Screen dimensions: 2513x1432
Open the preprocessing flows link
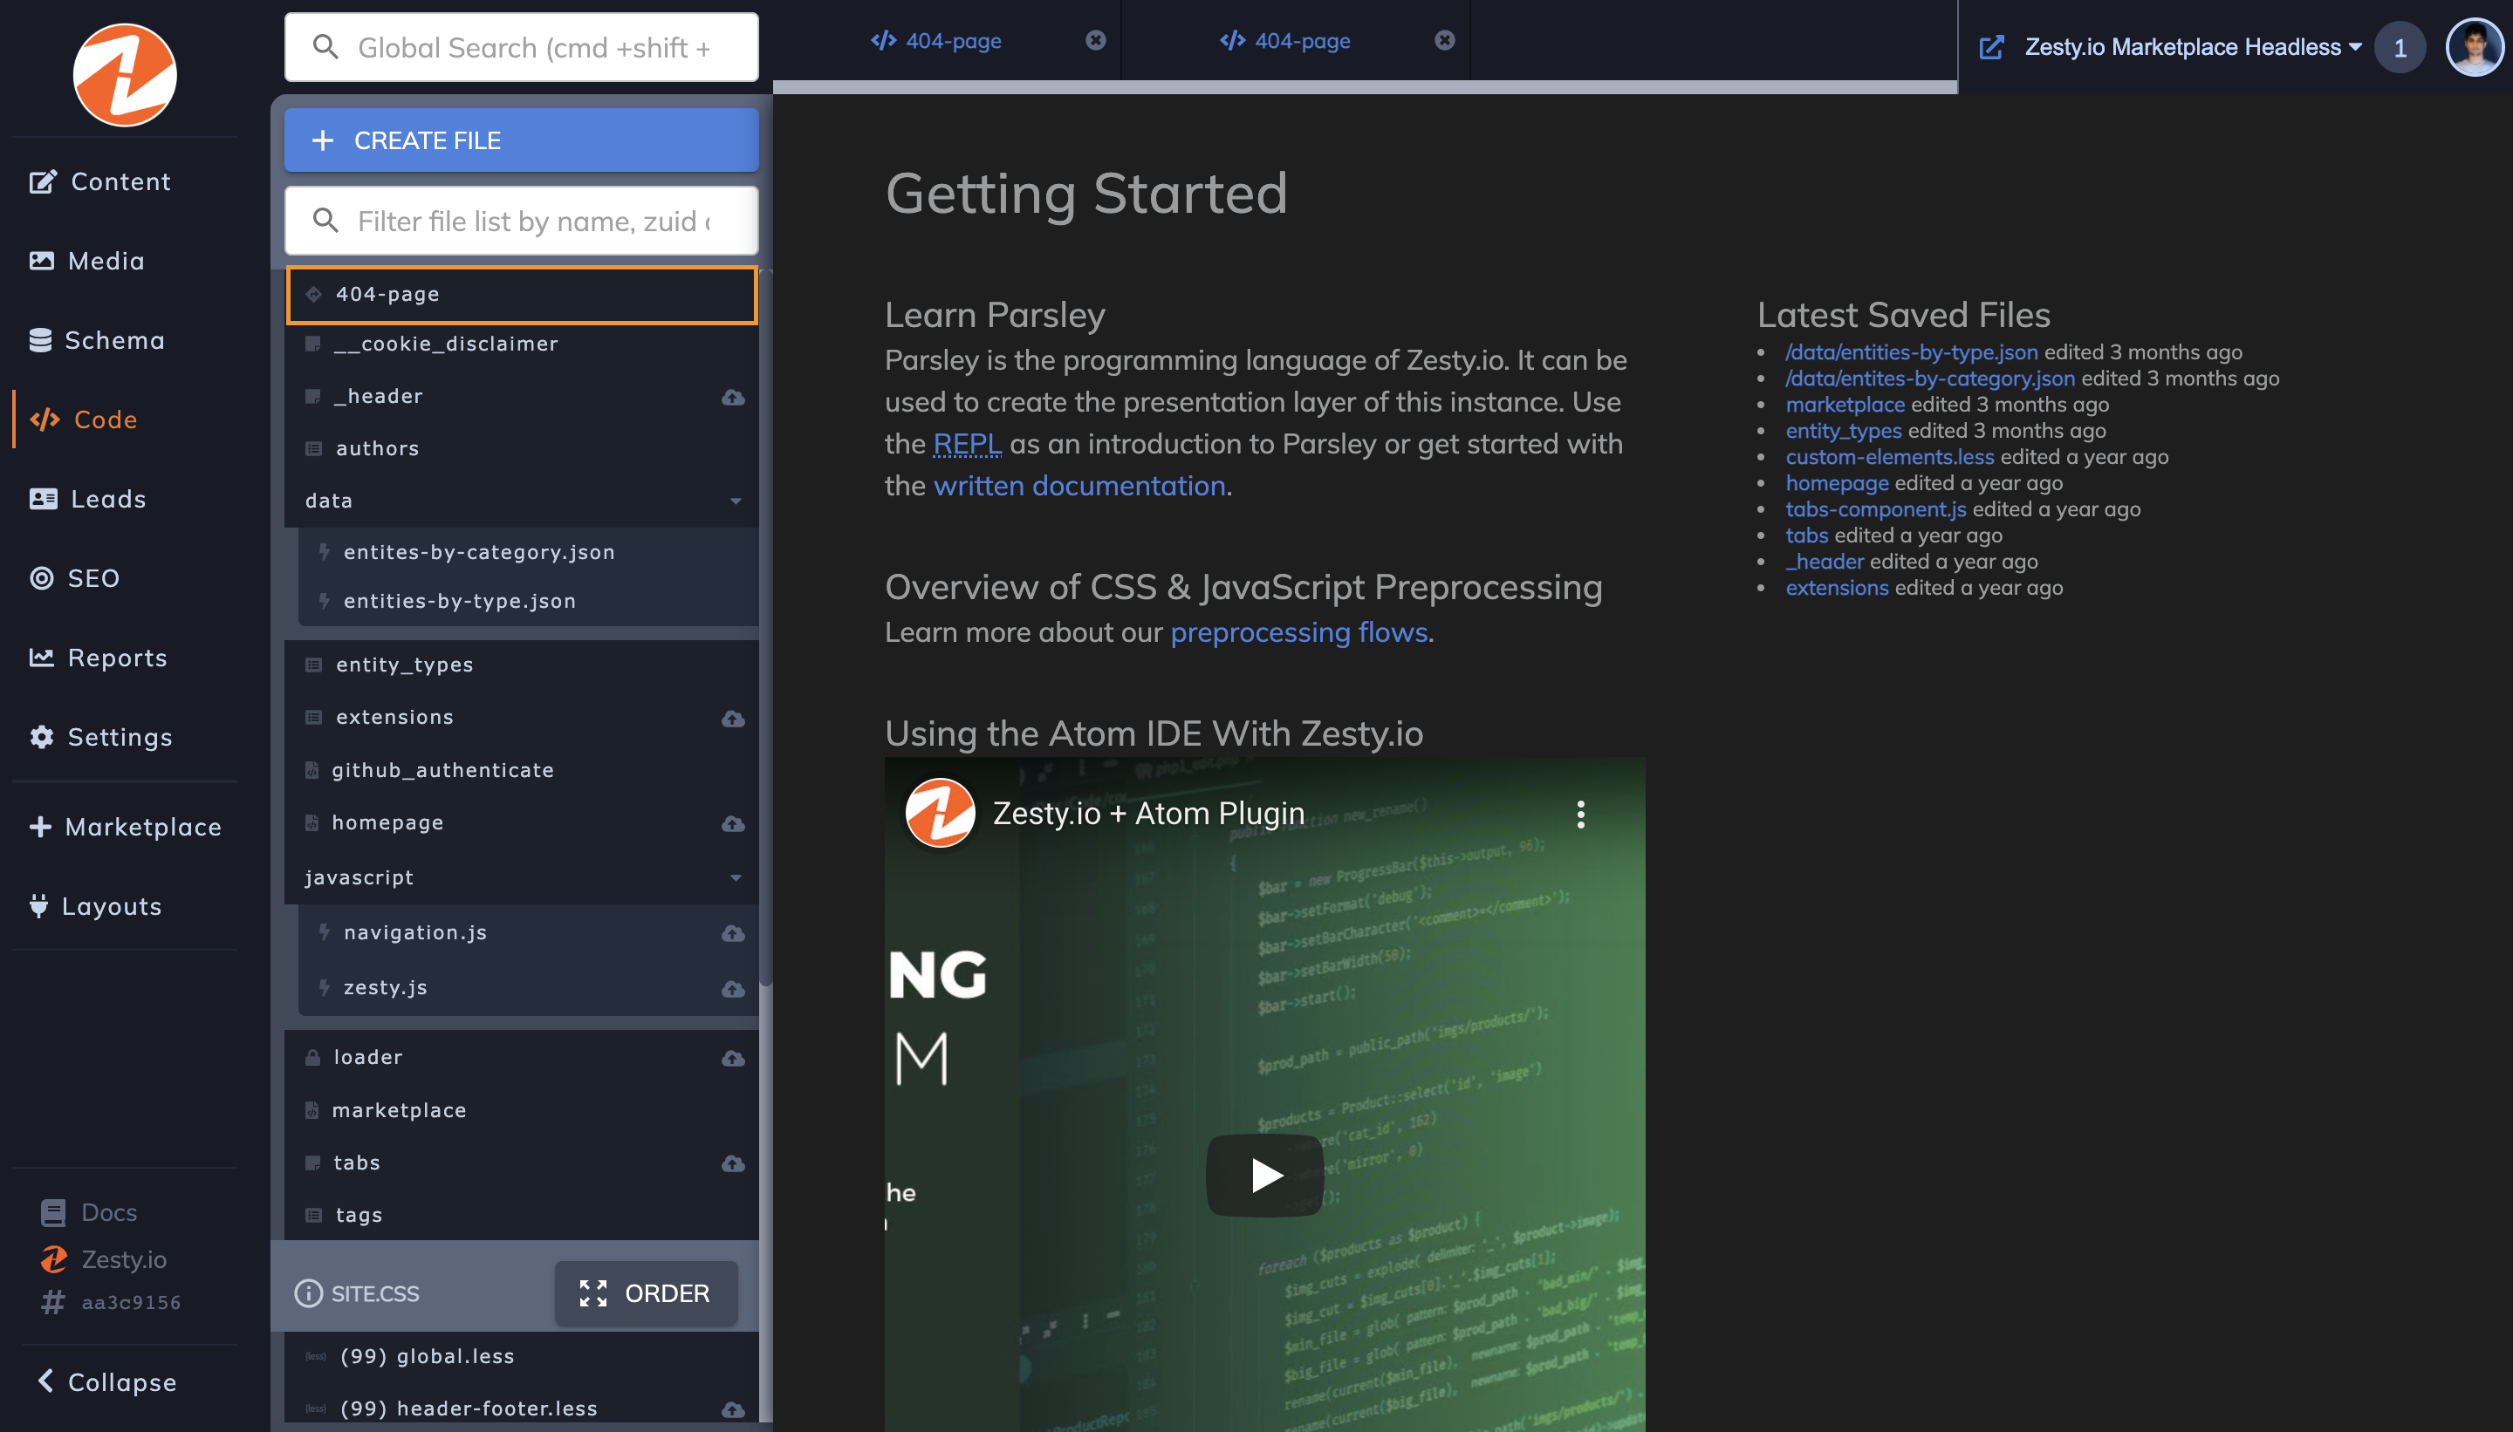coord(1298,632)
